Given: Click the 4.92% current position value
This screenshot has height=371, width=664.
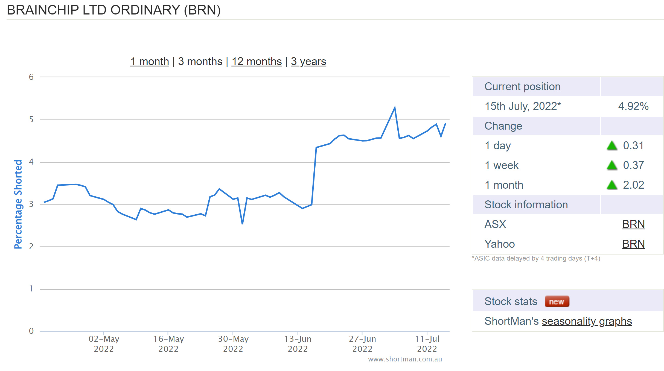Looking at the screenshot, I should (633, 106).
